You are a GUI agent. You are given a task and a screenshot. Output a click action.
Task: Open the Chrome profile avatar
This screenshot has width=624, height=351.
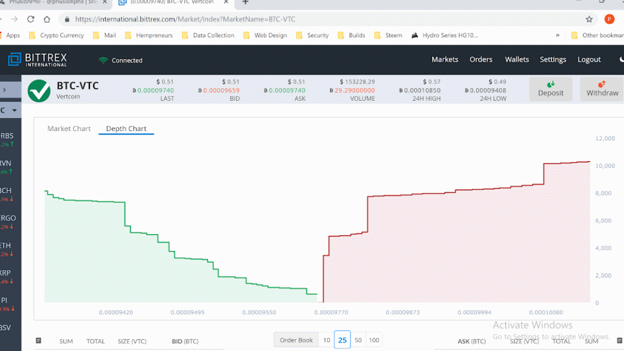tap(609, 19)
